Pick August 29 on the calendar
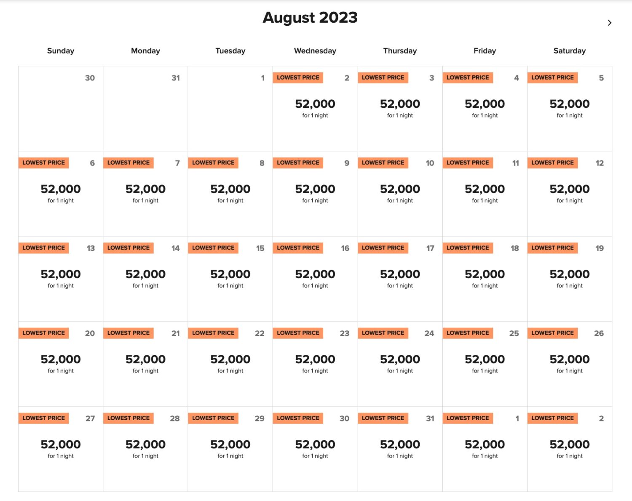The width and height of the screenshot is (632, 501). pyautogui.click(x=230, y=449)
